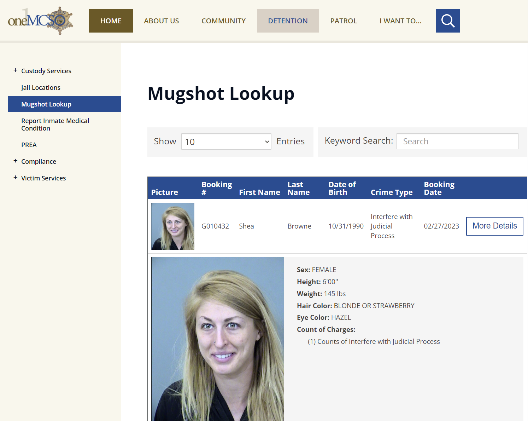Click booking date 02/27/2023

coord(441,226)
